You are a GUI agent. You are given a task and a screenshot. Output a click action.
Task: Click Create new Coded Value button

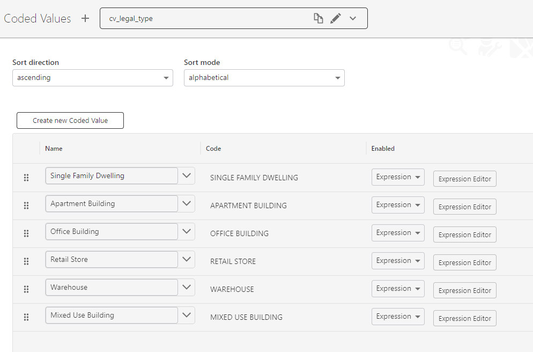(70, 120)
